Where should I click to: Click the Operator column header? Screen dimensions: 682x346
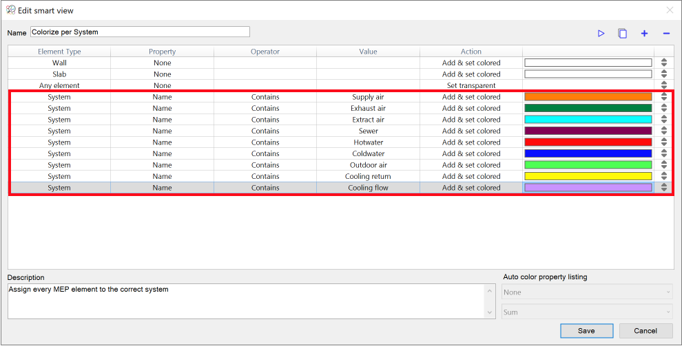[x=265, y=51]
